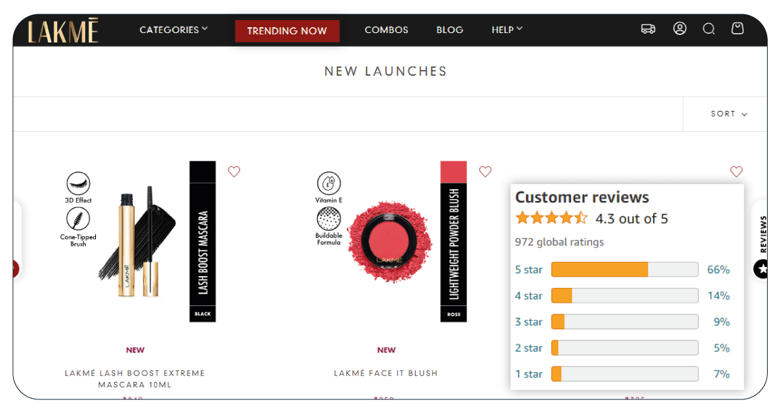The image size is (780, 413).
Task: Add Face It Blush to wishlist
Action: tap(485, 171)
